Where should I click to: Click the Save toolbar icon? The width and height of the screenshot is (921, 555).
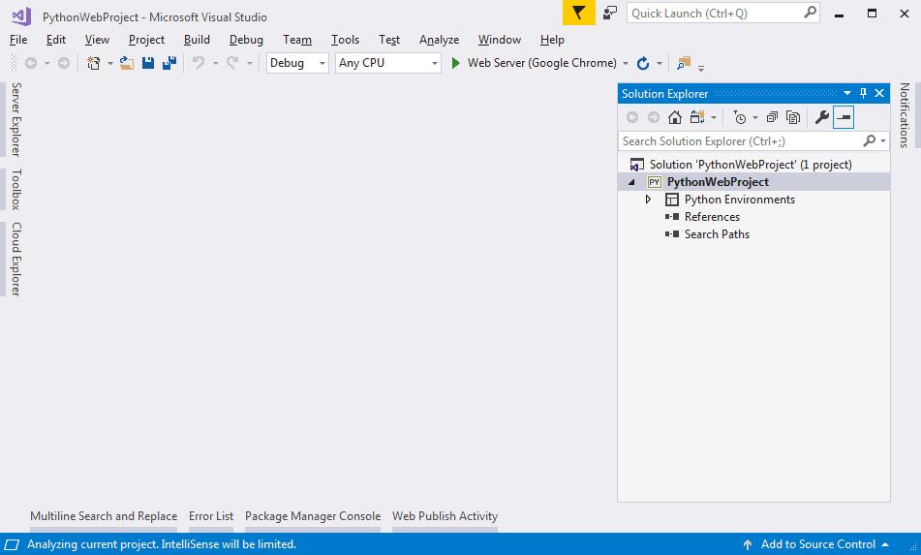click(148, 63)
